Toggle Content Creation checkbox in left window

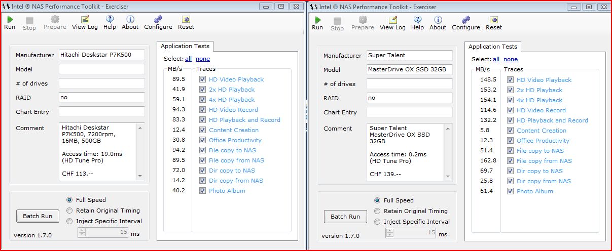pyautogui.click(x=202, y=130)
